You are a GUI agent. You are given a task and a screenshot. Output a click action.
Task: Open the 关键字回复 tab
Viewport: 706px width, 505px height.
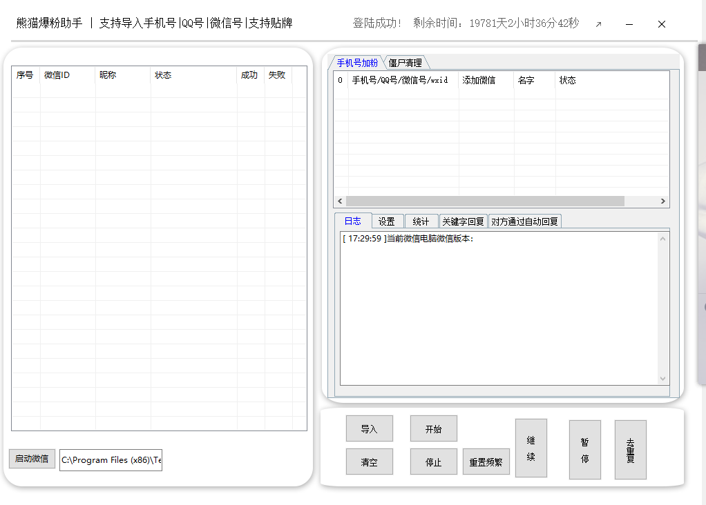pyautogui.click(x=464, y=221)
